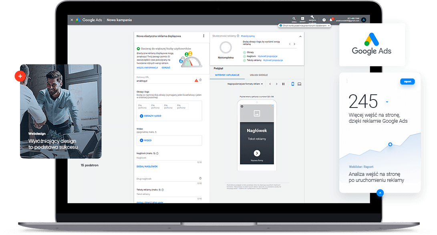Open the three-dot handle on the report card

[x=347, y=81]
